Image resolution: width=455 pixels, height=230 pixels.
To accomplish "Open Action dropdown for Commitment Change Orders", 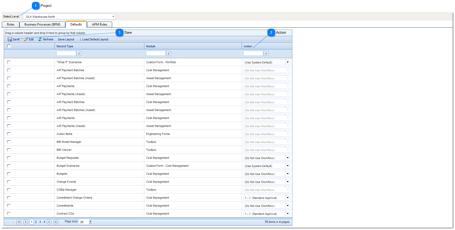I will click(288, 198).
